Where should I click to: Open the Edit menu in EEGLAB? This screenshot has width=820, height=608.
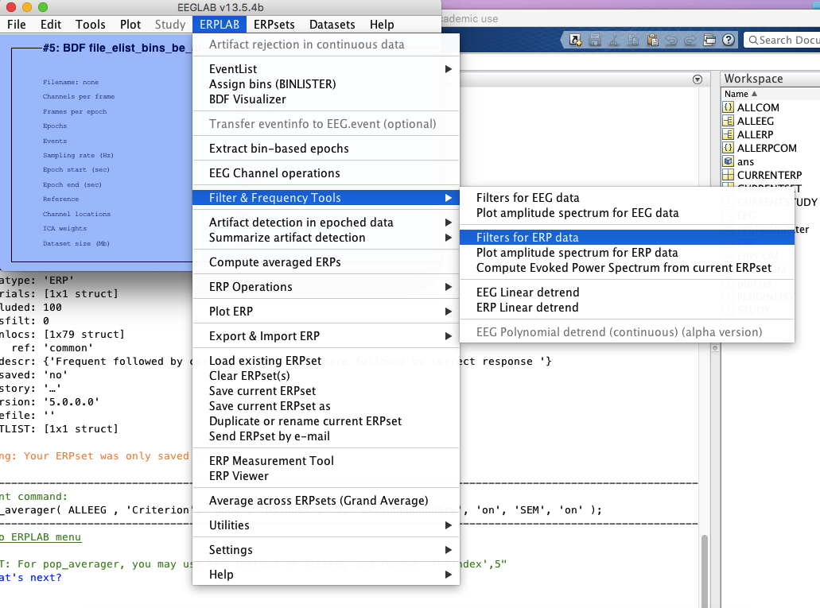click(51, 25)
